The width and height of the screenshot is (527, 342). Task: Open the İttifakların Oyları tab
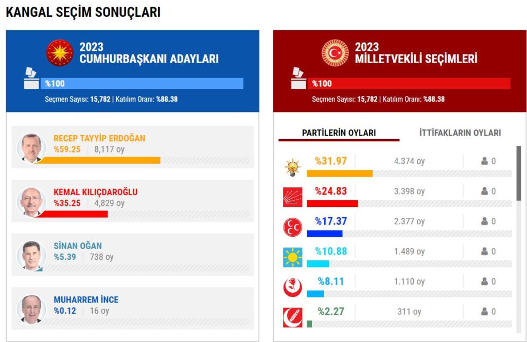(x=460, y=133)
